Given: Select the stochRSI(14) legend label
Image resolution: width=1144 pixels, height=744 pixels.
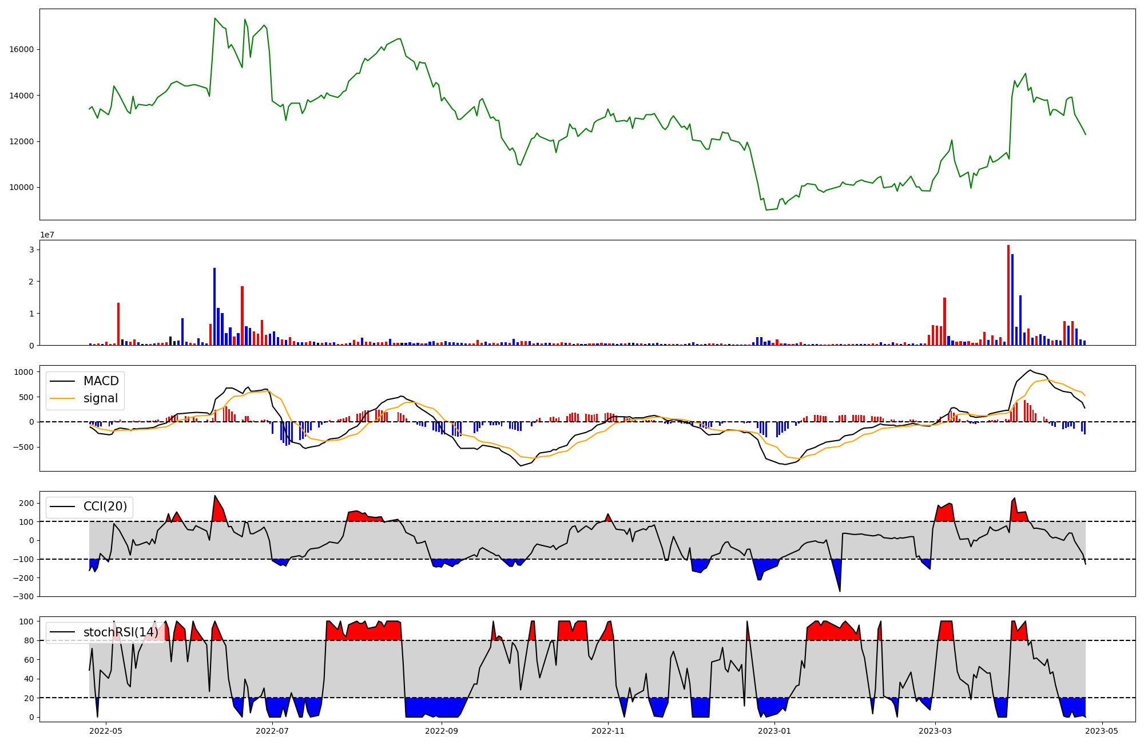Looking at the screenshot, I should 121,632.
